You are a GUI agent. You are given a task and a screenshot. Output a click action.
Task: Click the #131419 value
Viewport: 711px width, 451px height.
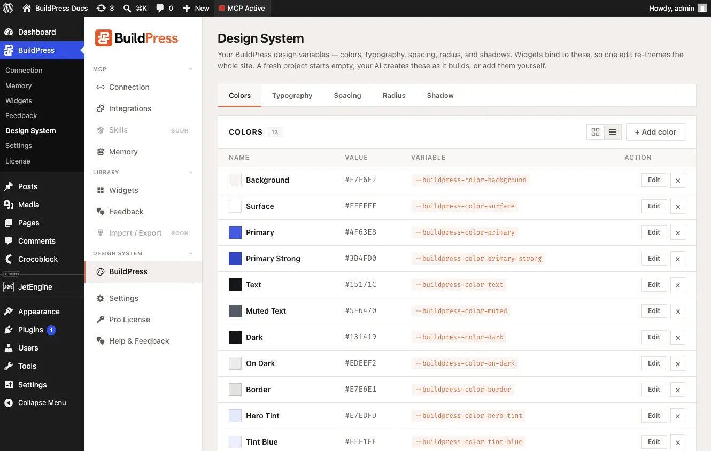(x=361, y=337)
